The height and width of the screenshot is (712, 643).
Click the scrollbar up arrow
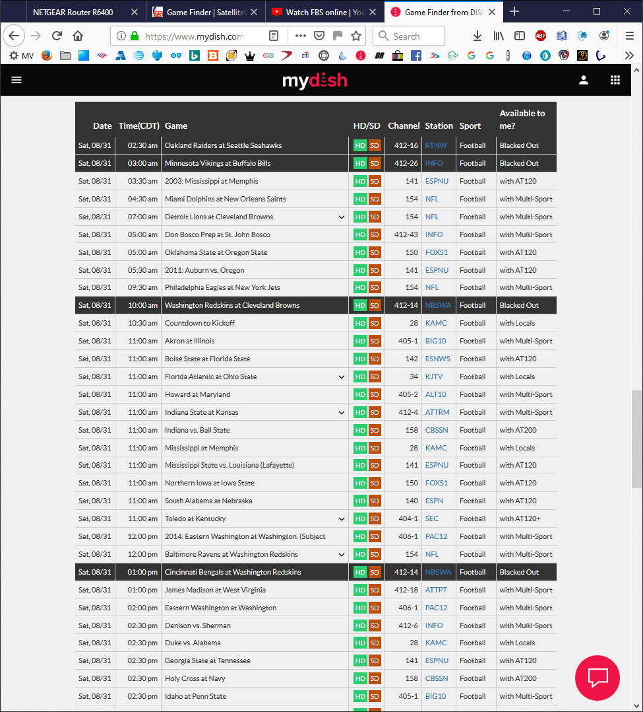coord(636,71)
